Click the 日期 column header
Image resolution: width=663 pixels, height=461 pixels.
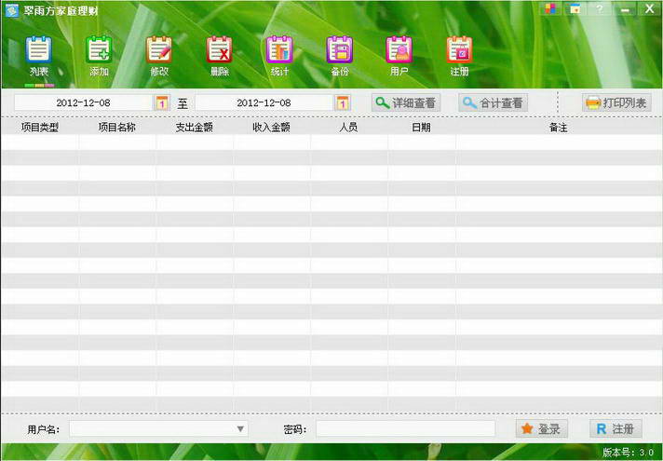421,127
